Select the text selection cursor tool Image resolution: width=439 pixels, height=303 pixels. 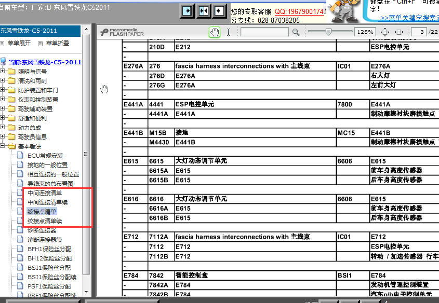[x=229, y=32]
